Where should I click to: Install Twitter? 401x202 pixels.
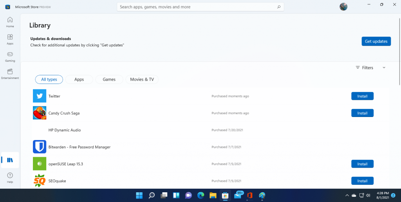(x=362, y=96)
